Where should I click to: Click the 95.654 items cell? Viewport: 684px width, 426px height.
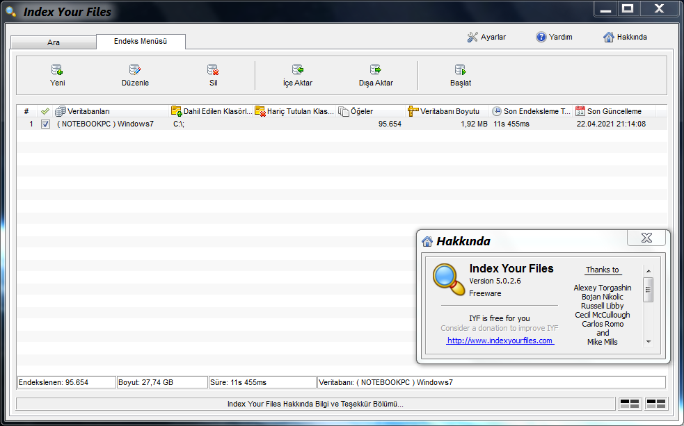[390, 124]
